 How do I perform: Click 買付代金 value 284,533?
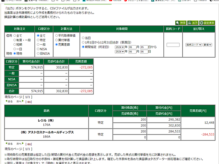point(174,131)
